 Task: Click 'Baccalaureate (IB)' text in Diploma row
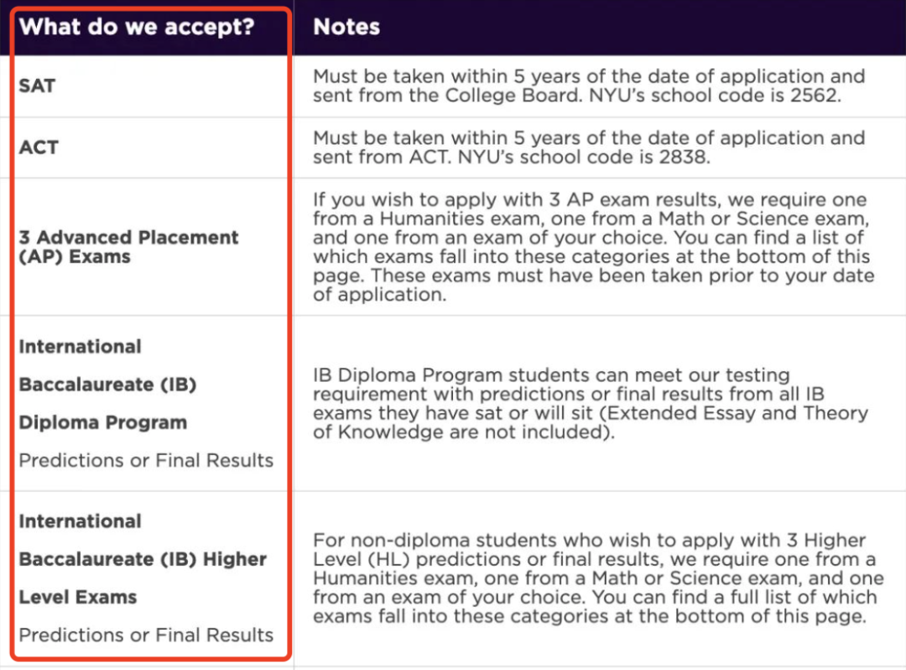107,385
